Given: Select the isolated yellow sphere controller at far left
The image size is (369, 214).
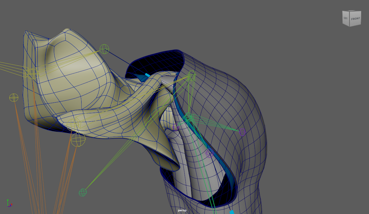Looking at the screenshot, I should (14, 98).
